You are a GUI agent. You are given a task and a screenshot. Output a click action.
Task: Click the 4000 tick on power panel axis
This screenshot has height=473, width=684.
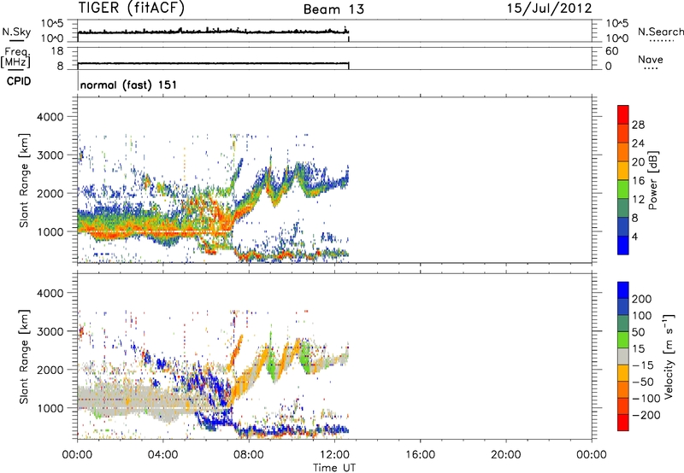click(50, 117)
